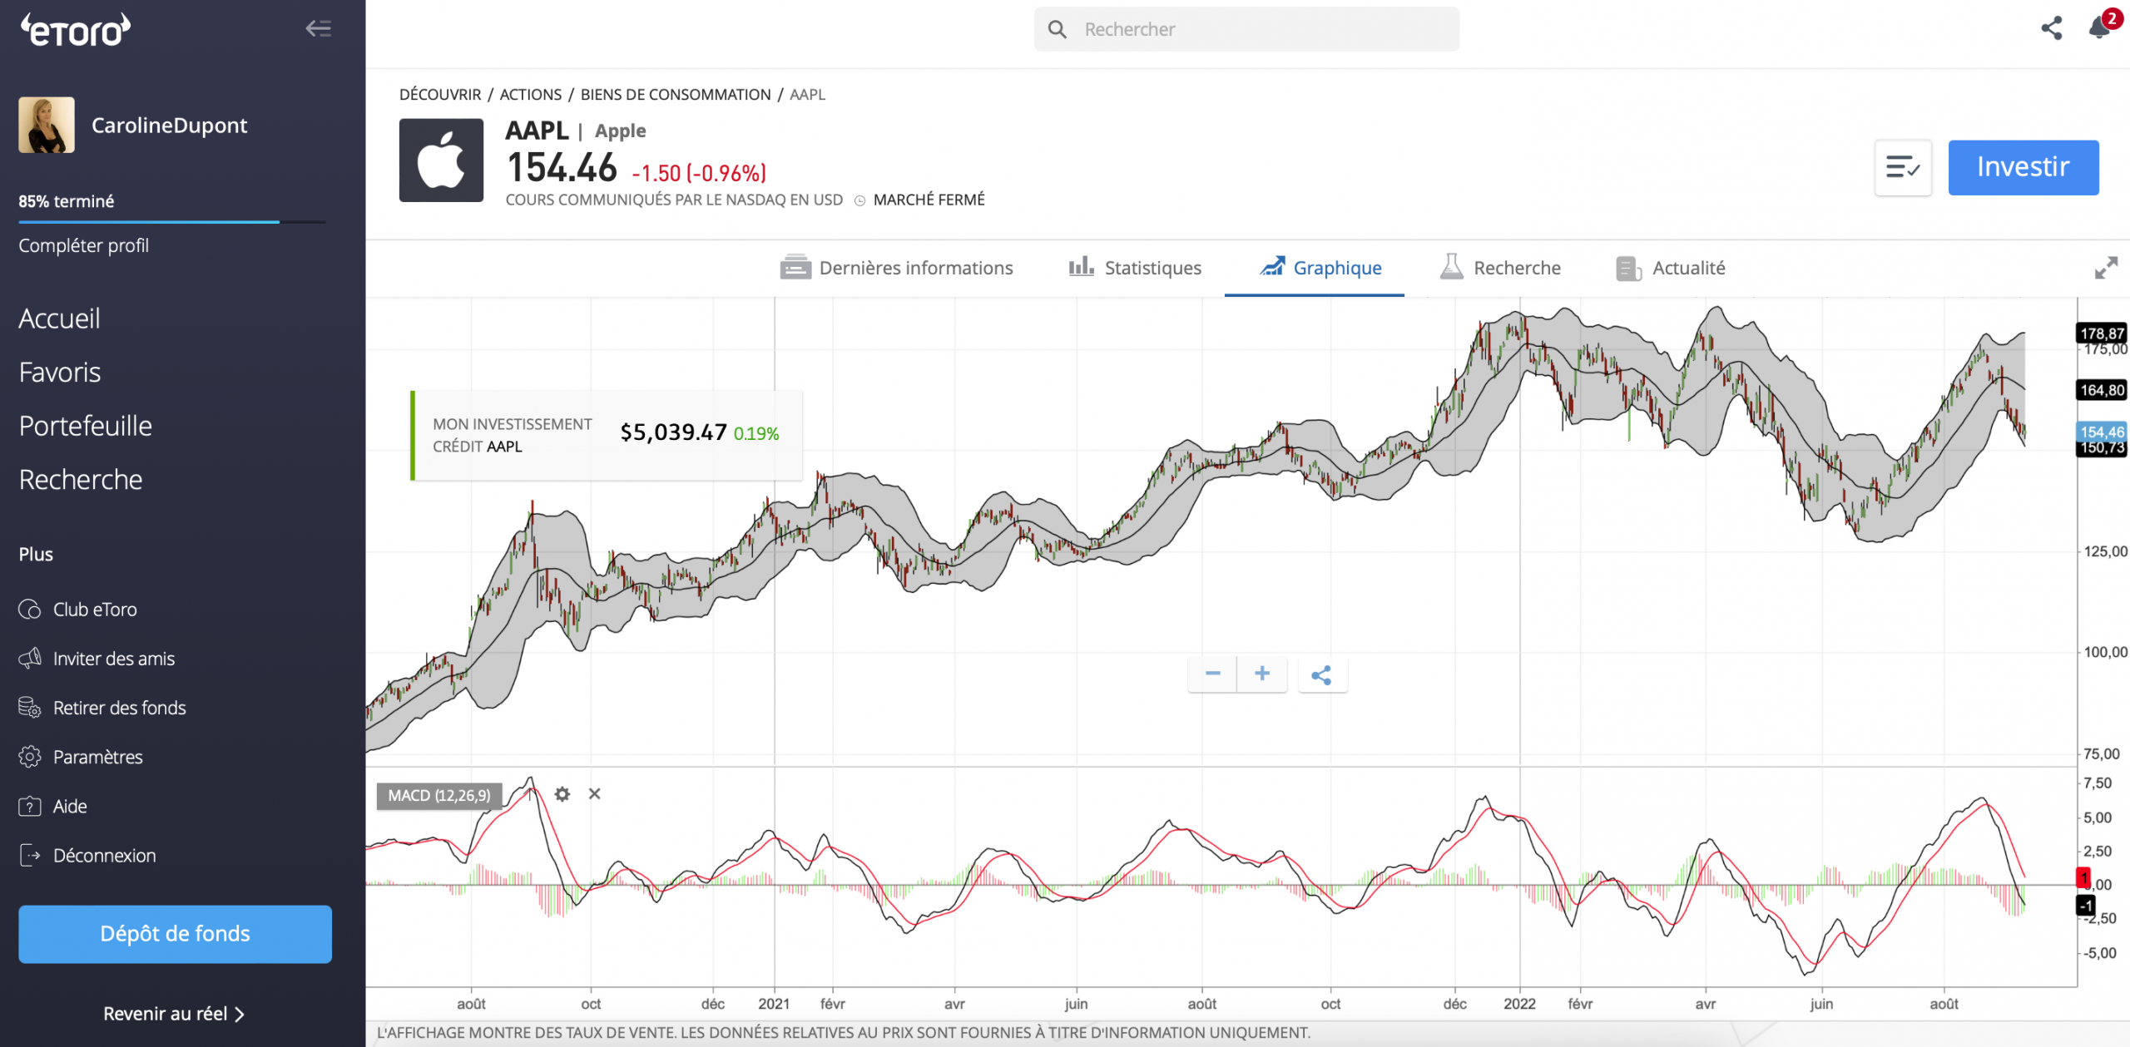The height and width of the screenshot is (1047, 2130).
Task: Click the magnifier icon in search bar
Action: 1057,29
